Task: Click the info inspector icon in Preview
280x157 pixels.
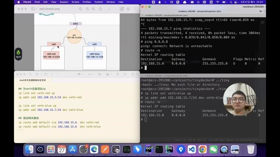Action: pyautogui.click(x=80, y=9)
